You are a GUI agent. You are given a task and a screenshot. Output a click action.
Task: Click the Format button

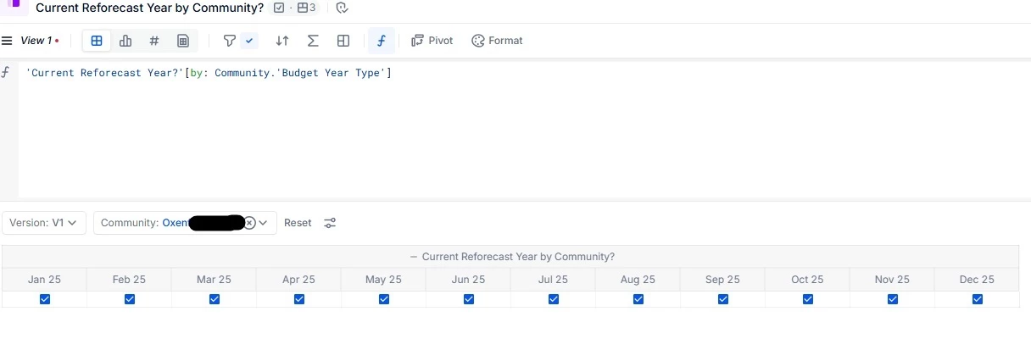coord(498,41)
